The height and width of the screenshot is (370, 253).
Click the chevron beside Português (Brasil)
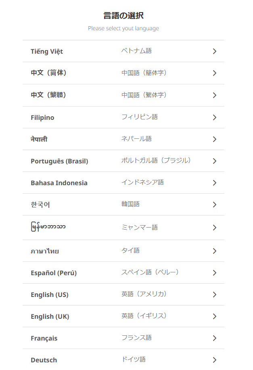click(214, 161)
